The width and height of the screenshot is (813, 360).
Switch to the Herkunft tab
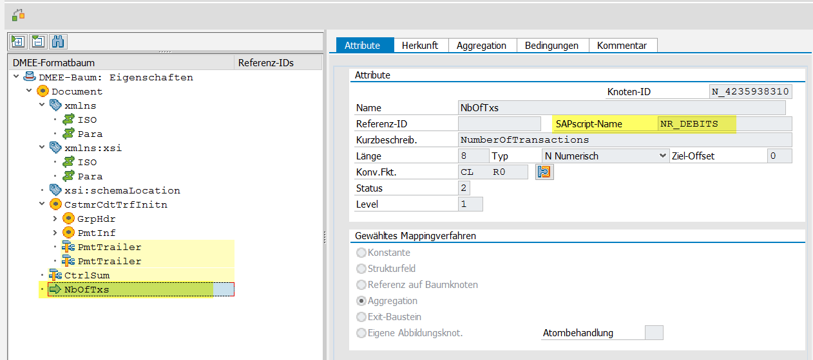pyautogui.click(x=419, y=45)
